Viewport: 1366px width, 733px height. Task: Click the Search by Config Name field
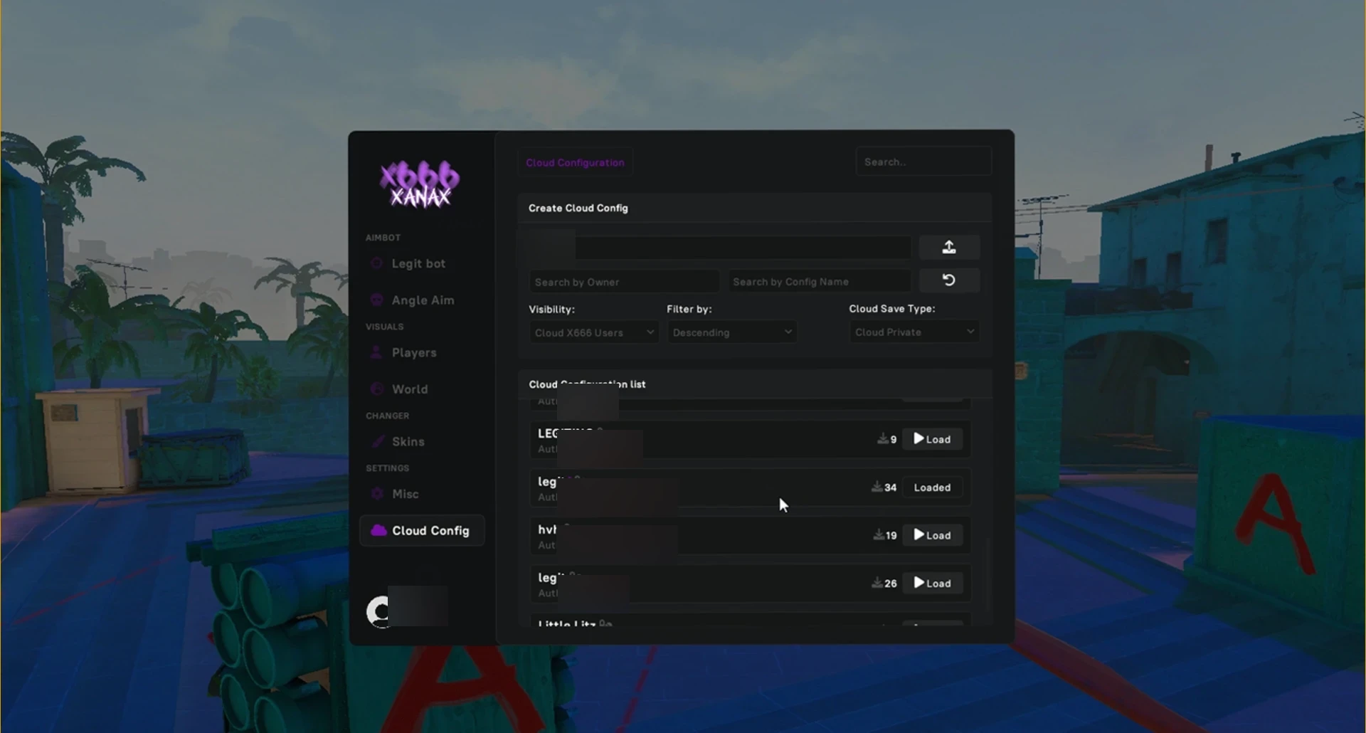pos(819,282)
